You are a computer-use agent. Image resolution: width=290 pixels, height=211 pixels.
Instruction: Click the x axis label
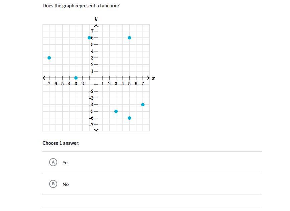point(153,78)
